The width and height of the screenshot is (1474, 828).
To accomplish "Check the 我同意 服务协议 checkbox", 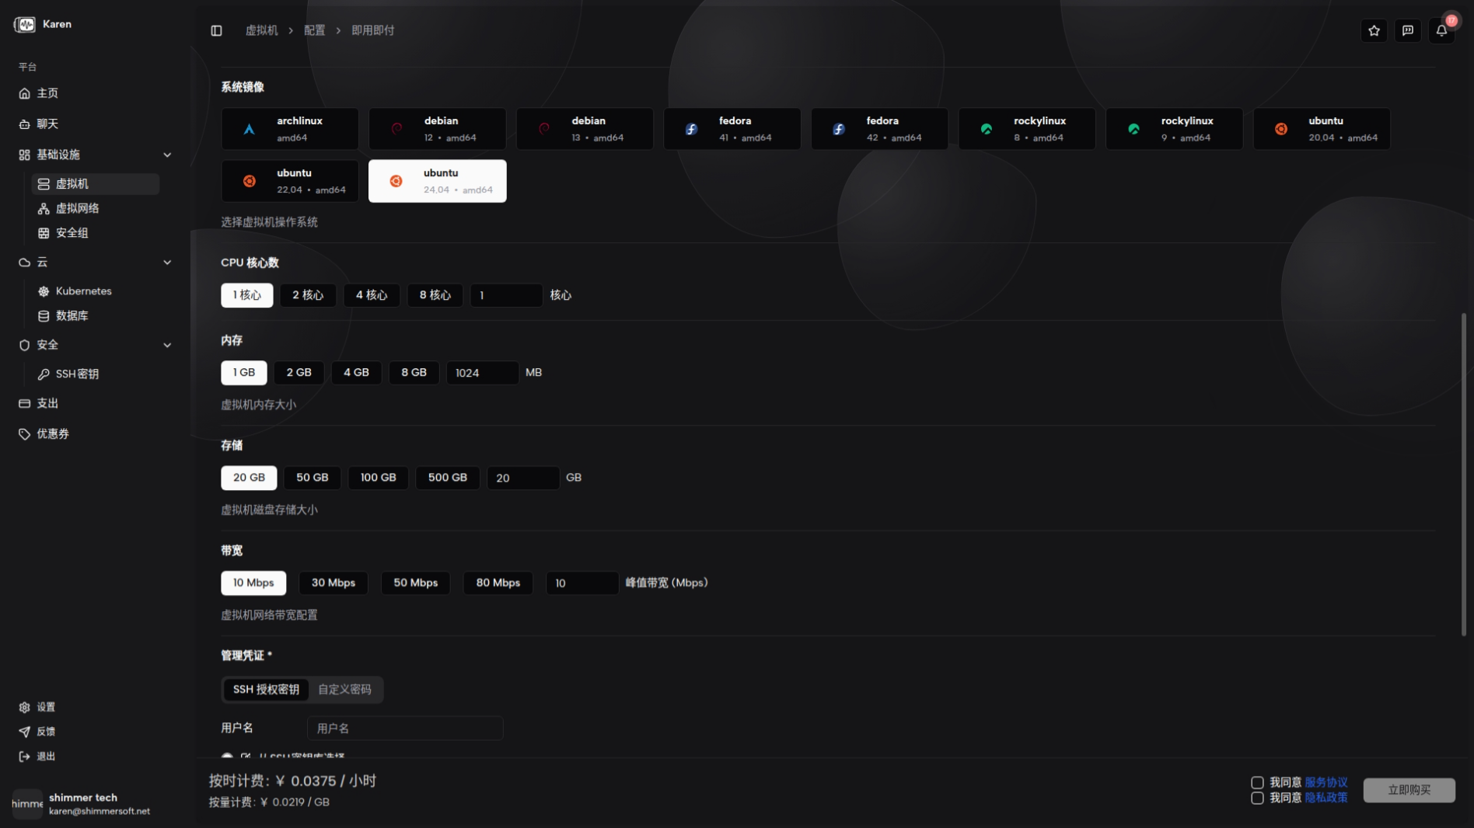I will (1257, 782).
